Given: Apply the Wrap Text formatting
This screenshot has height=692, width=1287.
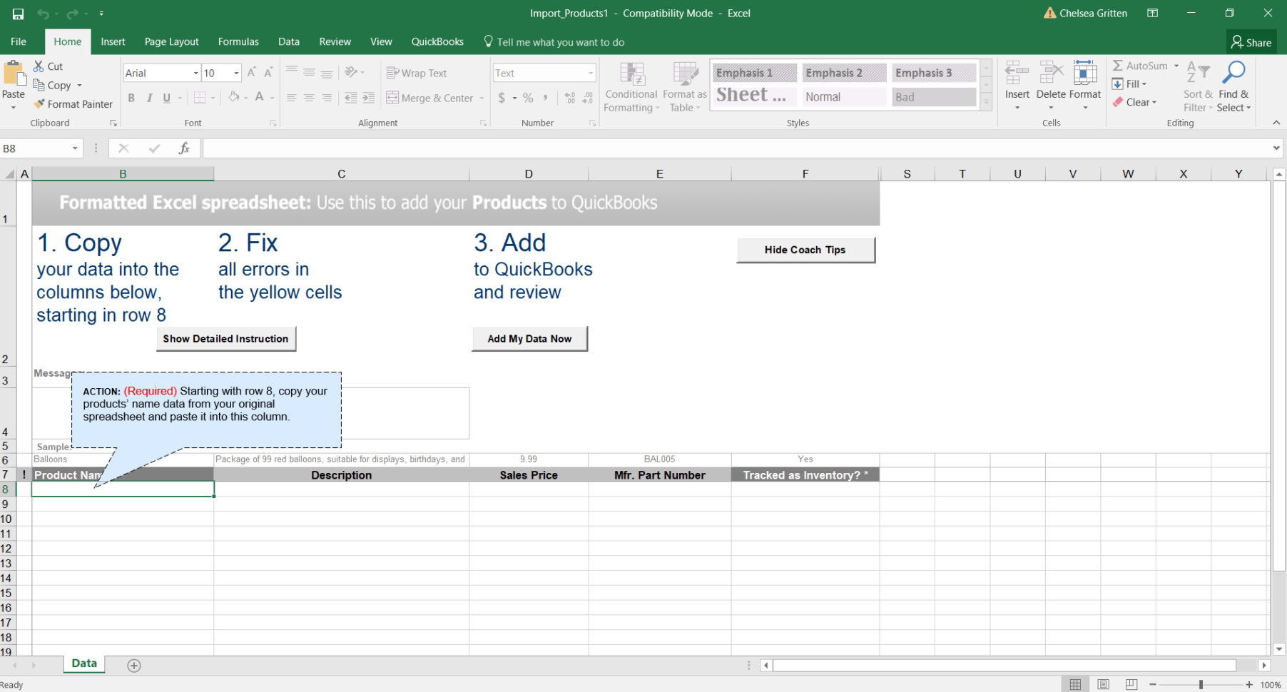Looking at the screenshot, I should point(417,72).
